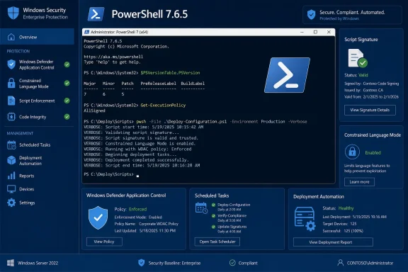Click the Learn more button
This screenshot has width=408, height=272.
point(359,181)
